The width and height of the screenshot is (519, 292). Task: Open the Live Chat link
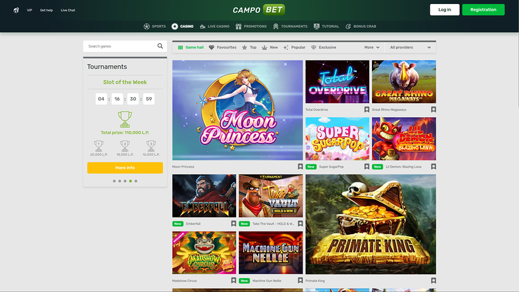tap(68, 10)
